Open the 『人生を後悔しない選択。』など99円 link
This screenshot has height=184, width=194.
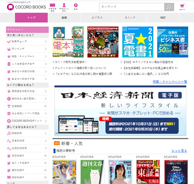(x=146, y=74)
